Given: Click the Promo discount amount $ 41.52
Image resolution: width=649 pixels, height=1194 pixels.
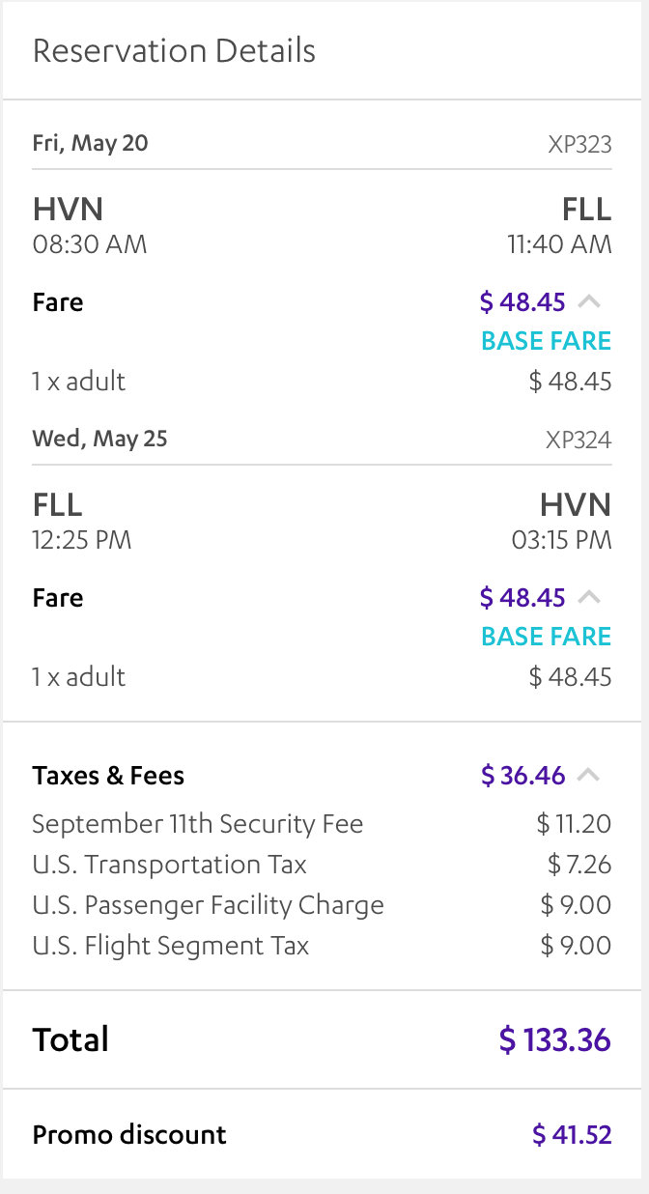Looking at the screenshot, I should (573, 1135).
